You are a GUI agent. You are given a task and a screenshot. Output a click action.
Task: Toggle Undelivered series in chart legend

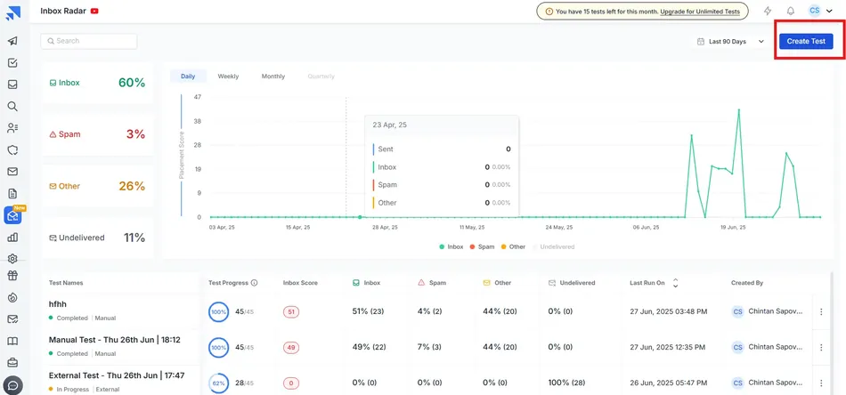point(554,246)
